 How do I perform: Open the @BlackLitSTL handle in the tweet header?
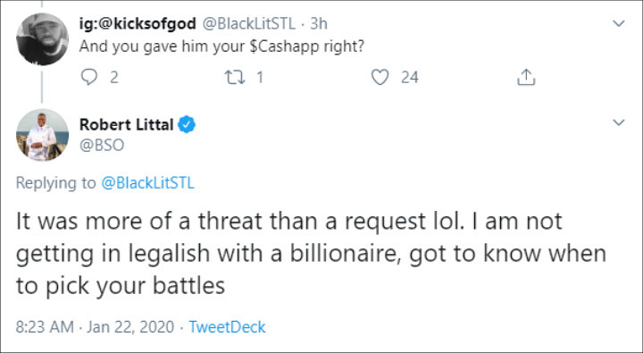tap(249, 24)
